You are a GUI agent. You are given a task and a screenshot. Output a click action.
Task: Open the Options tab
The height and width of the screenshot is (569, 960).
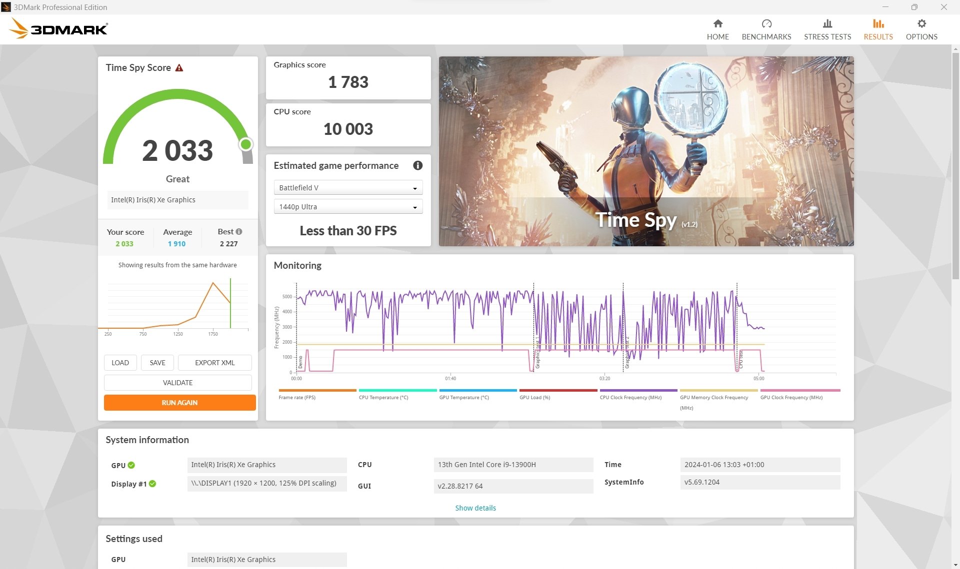coord(921,29)
